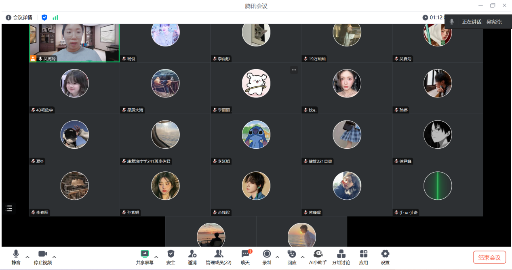The image size is (512, 270).
Task: Open the AI小助手 assistant
Action: pyautogui.click(x=318, y=257)
